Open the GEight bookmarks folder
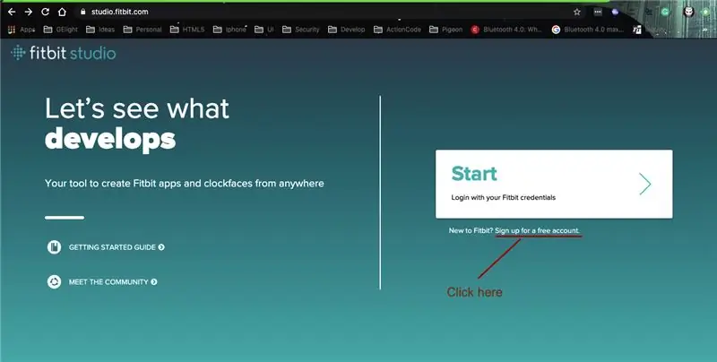 [x=61, y=30]
